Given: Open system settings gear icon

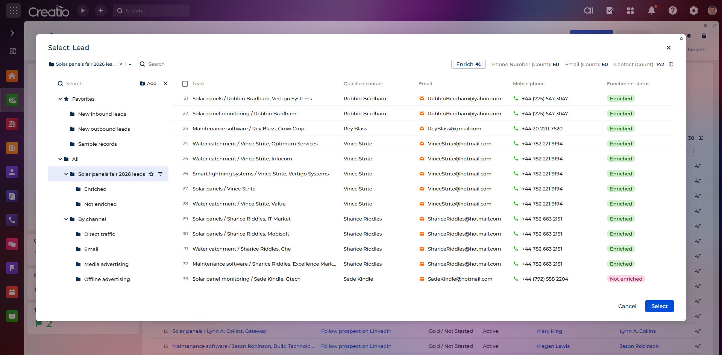Looking at the screenshot, I should [693, 11].
